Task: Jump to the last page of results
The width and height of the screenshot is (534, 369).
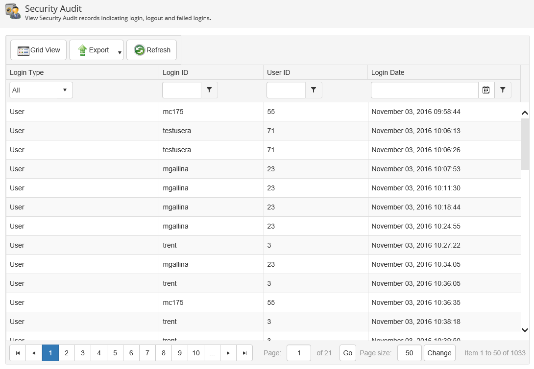Action: (x=244, y=353)
